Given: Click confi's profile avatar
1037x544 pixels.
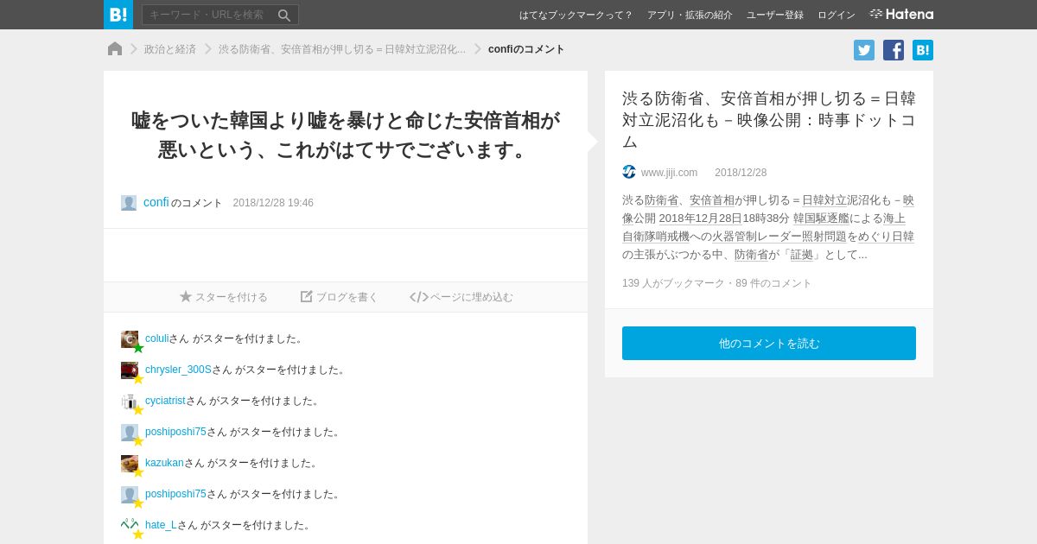Looking at the screenshot, I should [x=129, y=203].
